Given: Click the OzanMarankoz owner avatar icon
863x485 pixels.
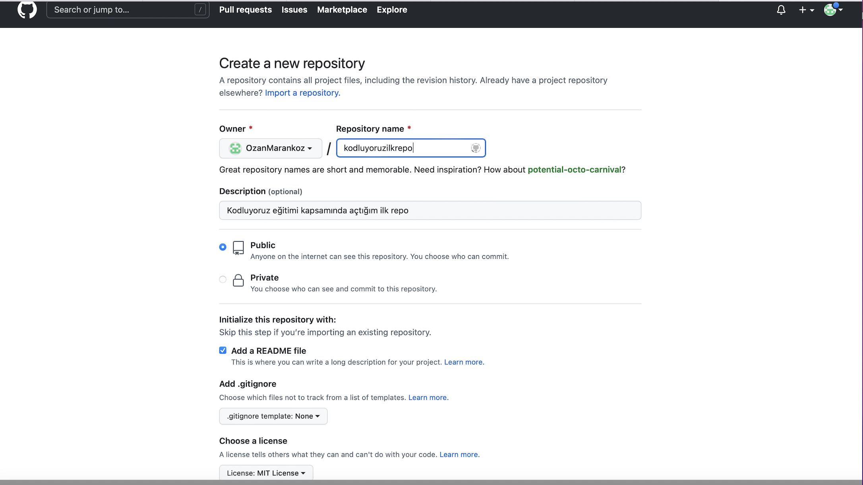Looking at the screenshot, I should [x=235, y=148].
